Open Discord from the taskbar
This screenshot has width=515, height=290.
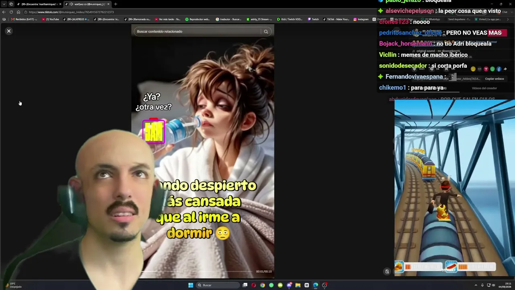[289, 285]
